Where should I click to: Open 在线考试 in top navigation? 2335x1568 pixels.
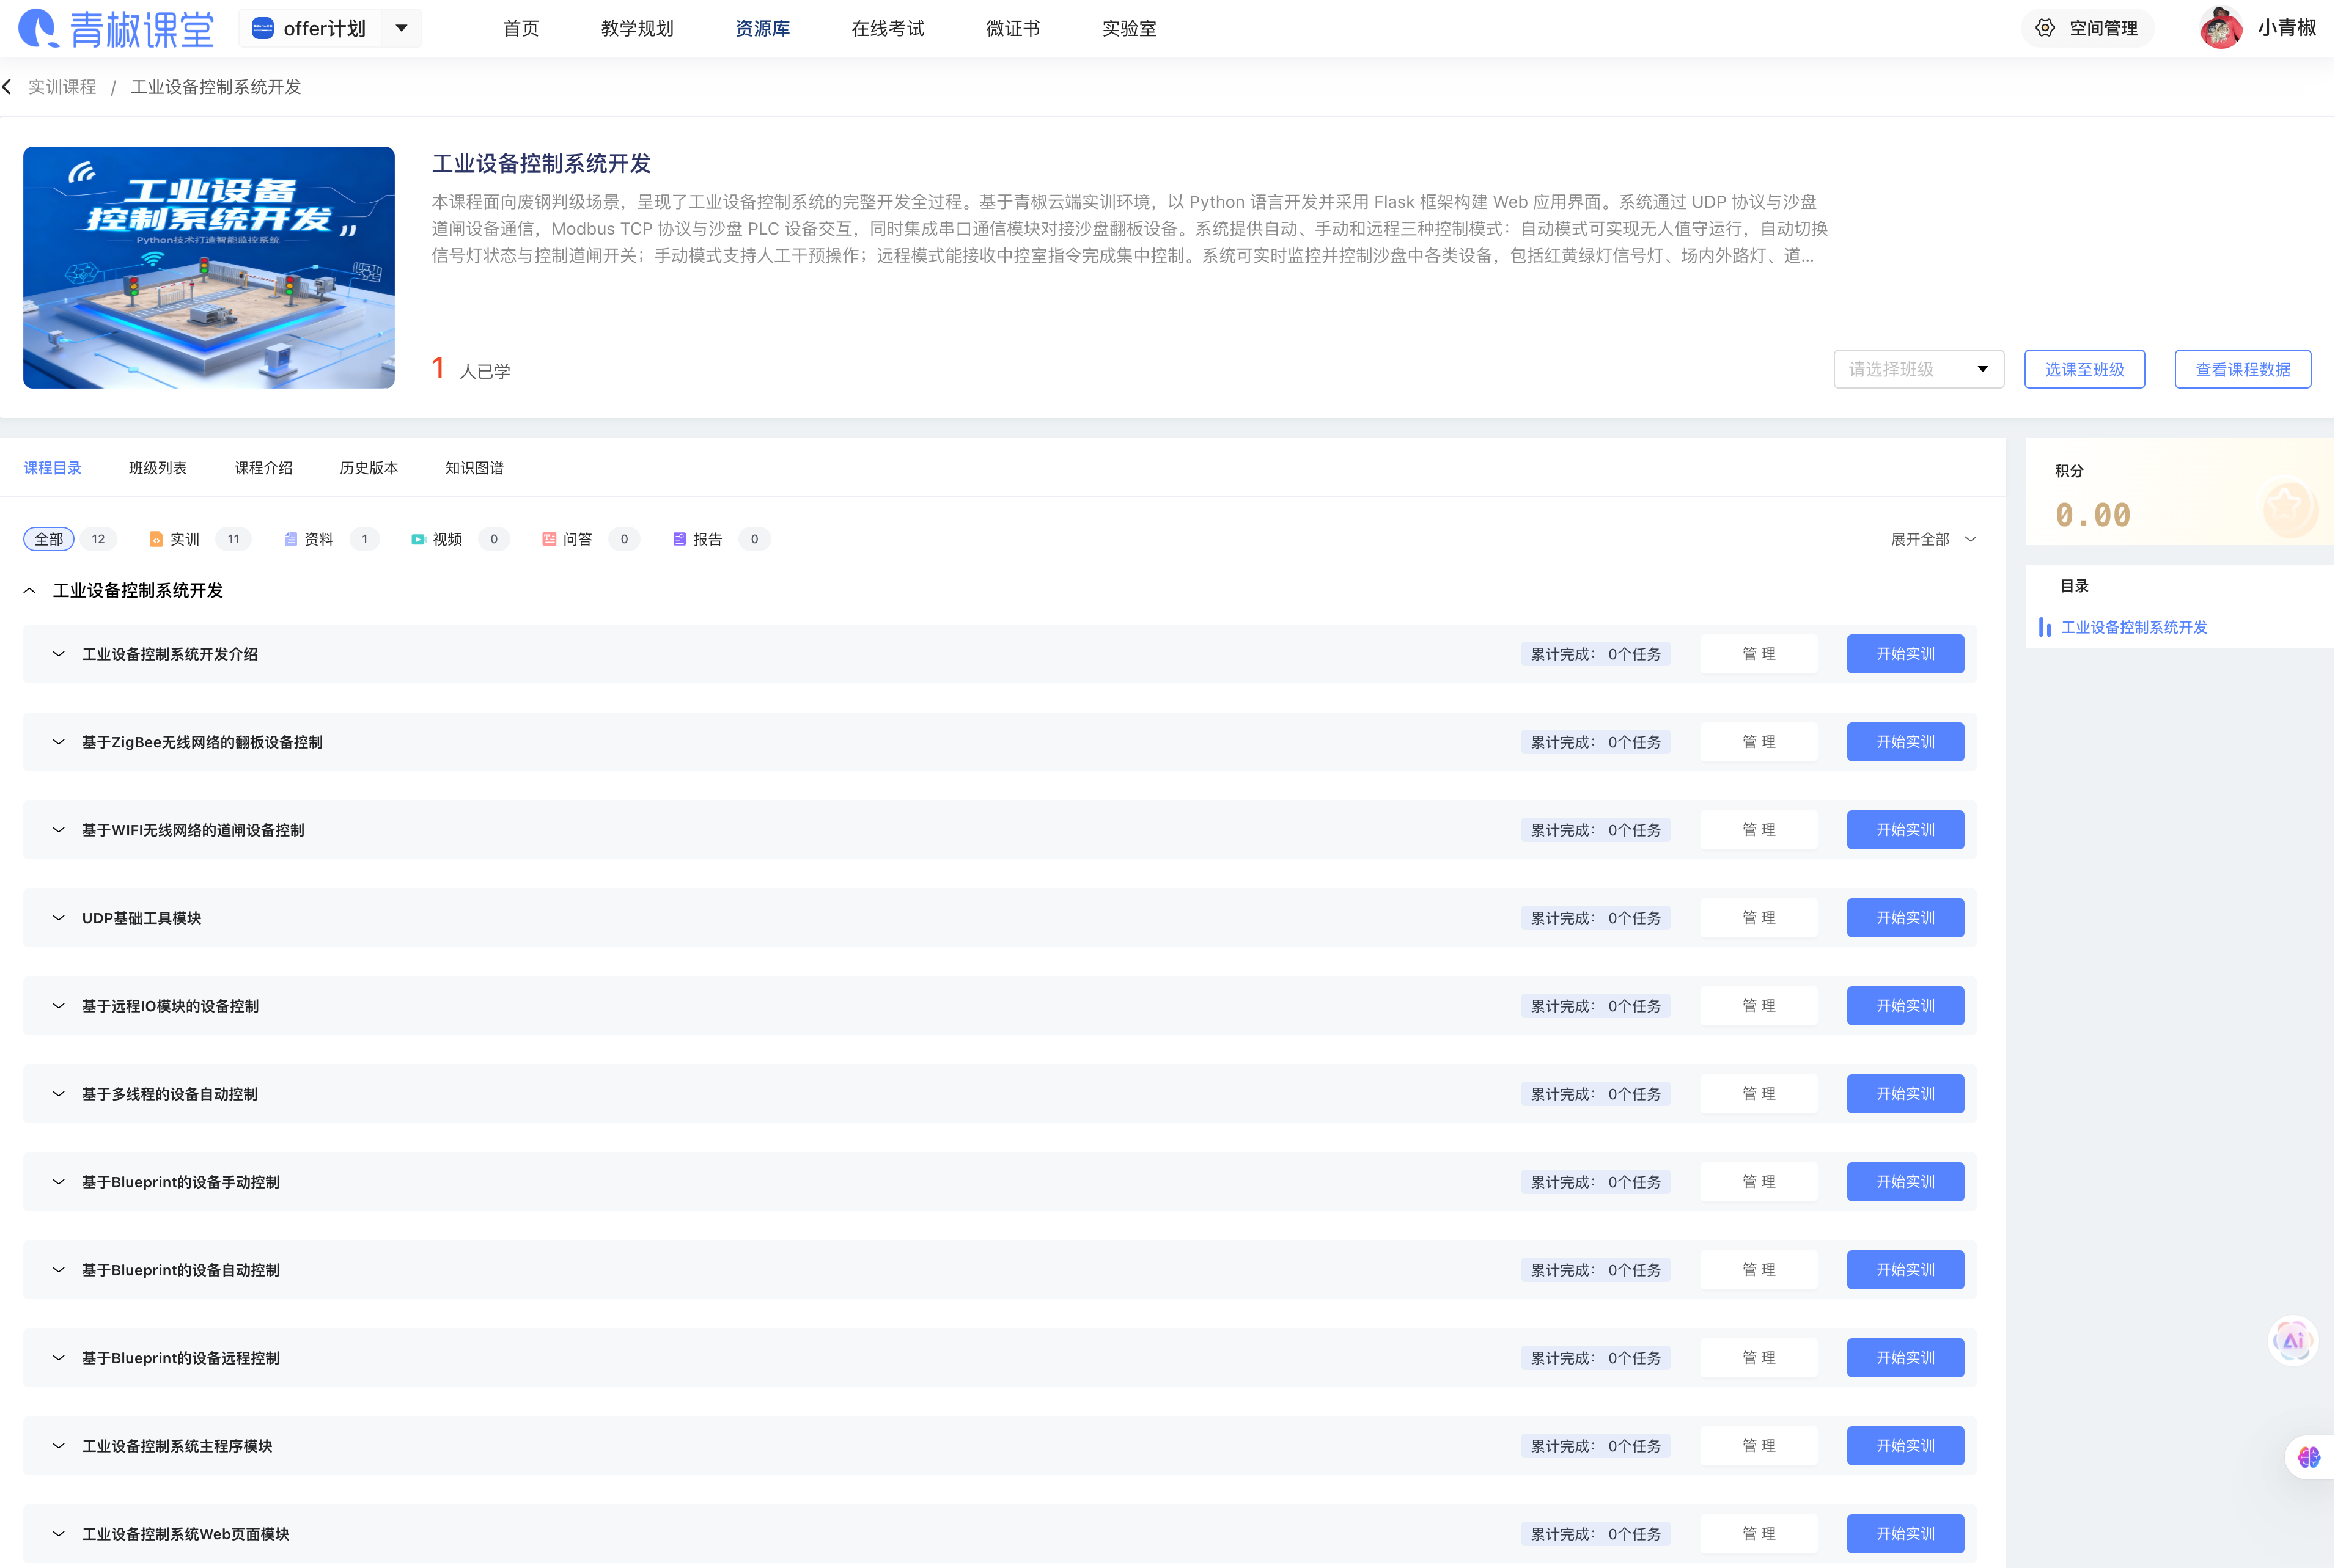887,28
